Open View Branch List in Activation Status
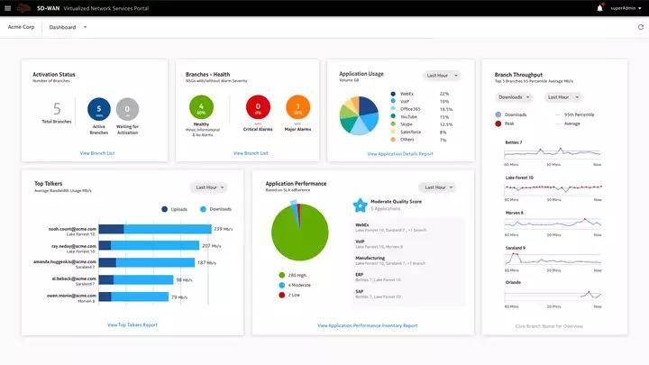This screenshot has height=365, width=649. tap(97, 153)
